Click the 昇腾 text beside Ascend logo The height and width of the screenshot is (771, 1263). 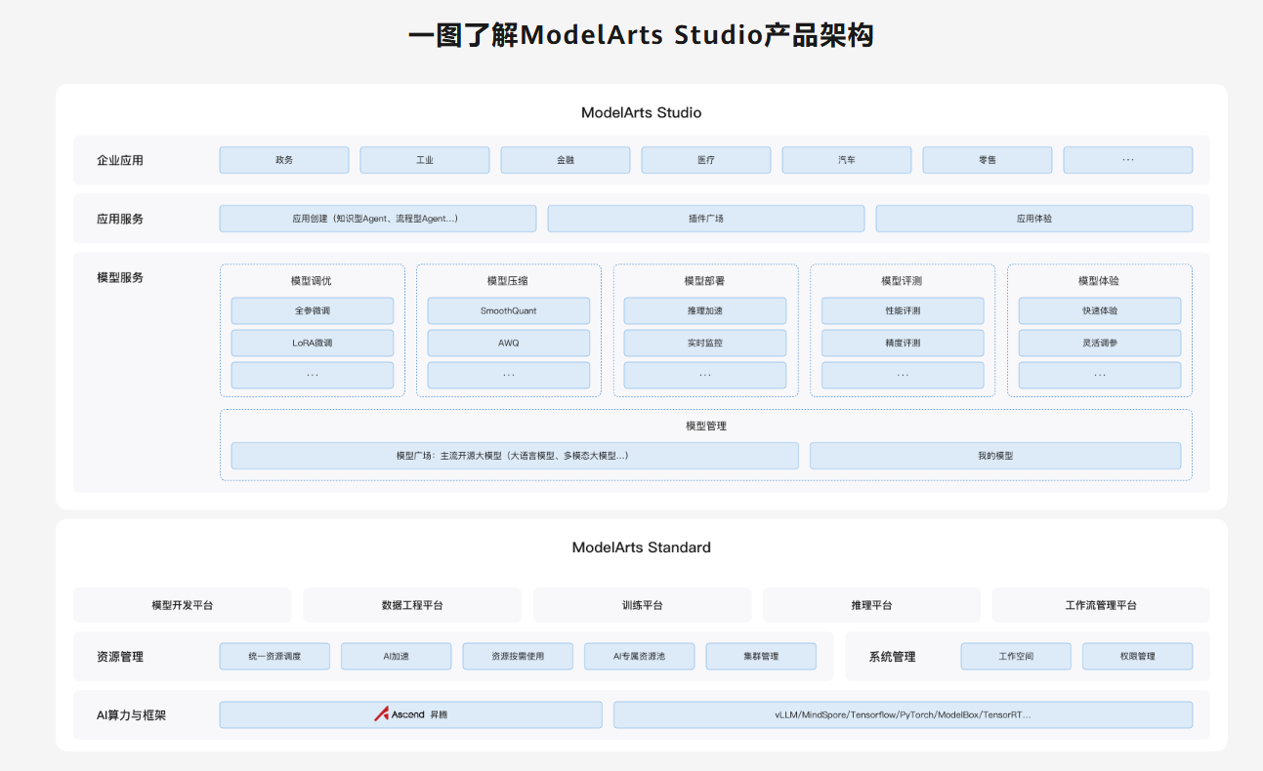pos(440,715)
